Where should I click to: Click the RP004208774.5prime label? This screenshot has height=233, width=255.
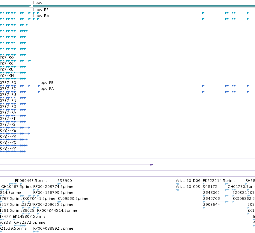(53, 187)
